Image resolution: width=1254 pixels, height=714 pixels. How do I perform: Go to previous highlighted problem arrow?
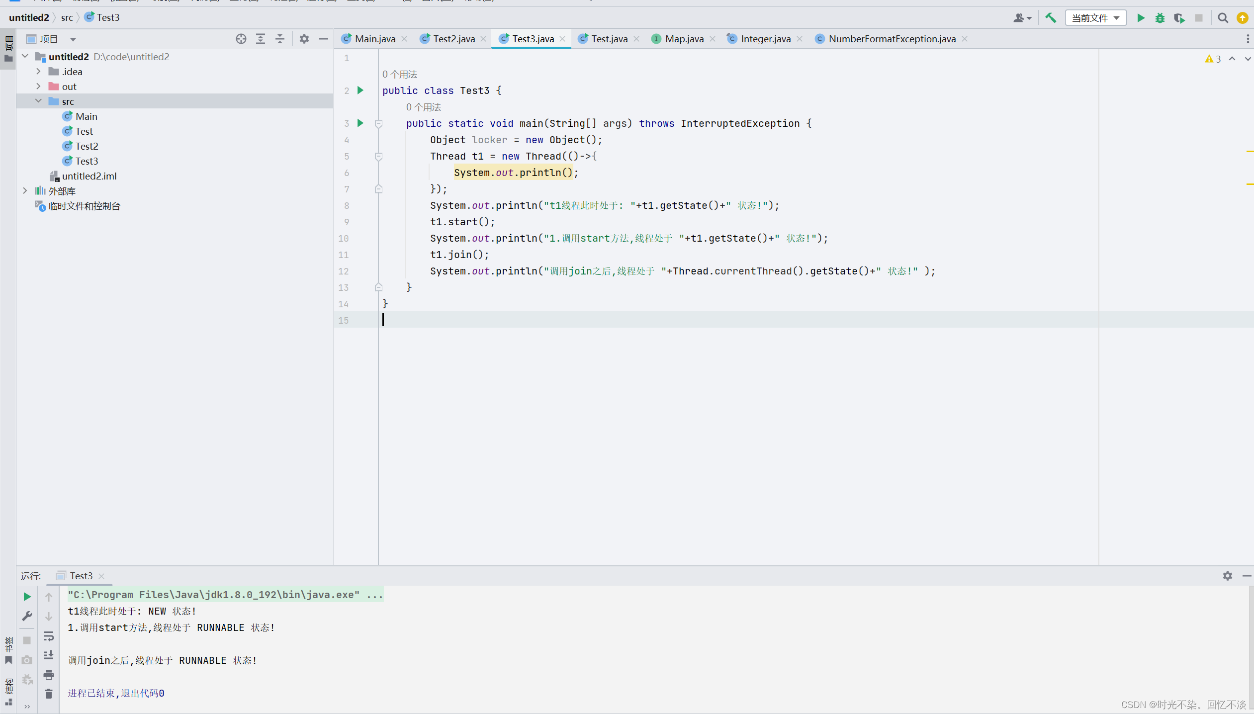pos(1232,59)
